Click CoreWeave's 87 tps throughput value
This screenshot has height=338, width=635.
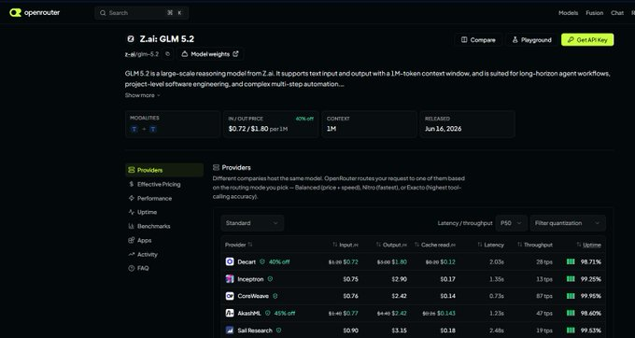pos(544,296)
